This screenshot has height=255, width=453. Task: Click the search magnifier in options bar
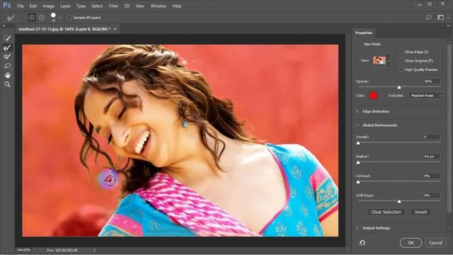428,18
